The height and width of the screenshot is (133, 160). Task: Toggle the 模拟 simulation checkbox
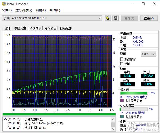point(122,64)
